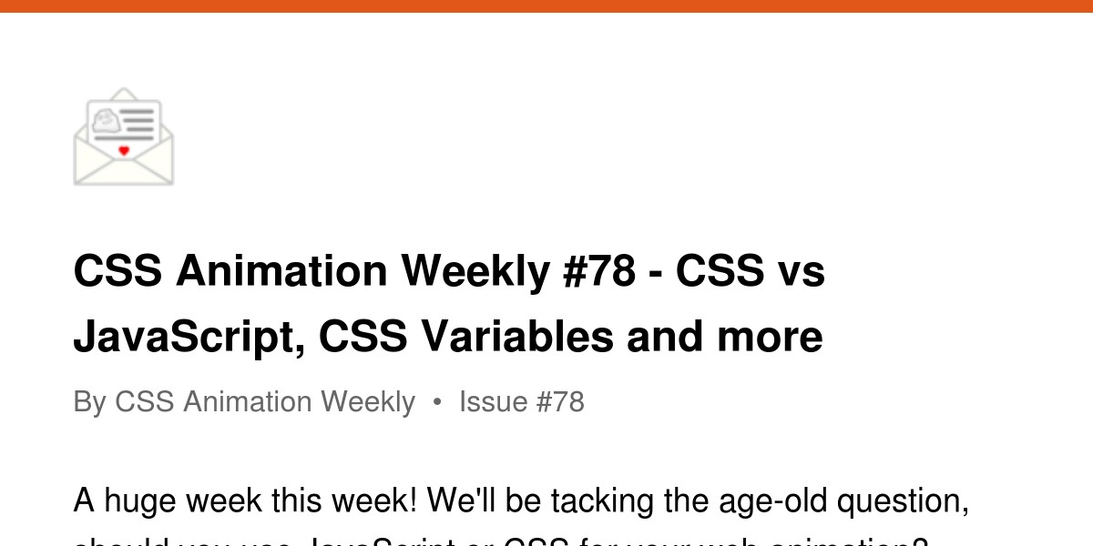Click the intro sentence 'A huge week this week!'
Viewport: 1093px width, 546px height.
pyautogui.click(x=246, y=500)
